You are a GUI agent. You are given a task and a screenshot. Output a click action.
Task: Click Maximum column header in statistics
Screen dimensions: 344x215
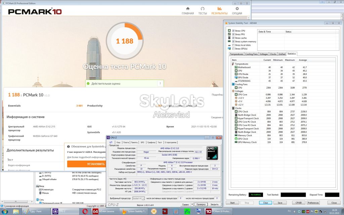coord(290,60)
